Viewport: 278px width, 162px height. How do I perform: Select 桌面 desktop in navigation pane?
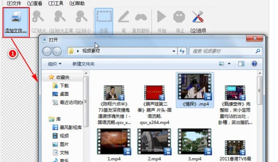pos(61,94)
